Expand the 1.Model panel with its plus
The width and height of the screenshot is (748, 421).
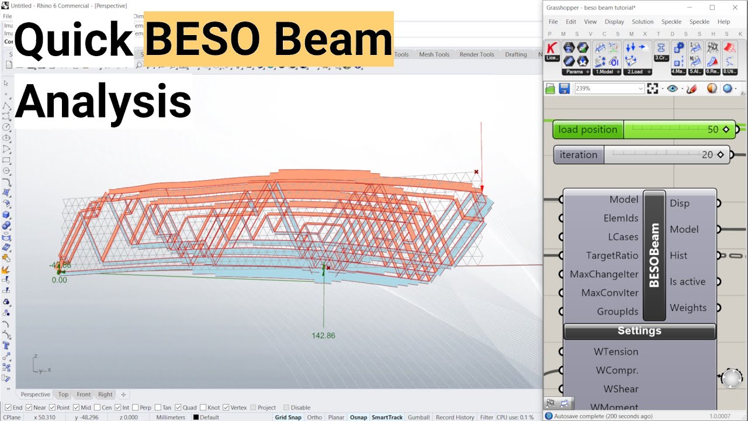click(618, 72)
